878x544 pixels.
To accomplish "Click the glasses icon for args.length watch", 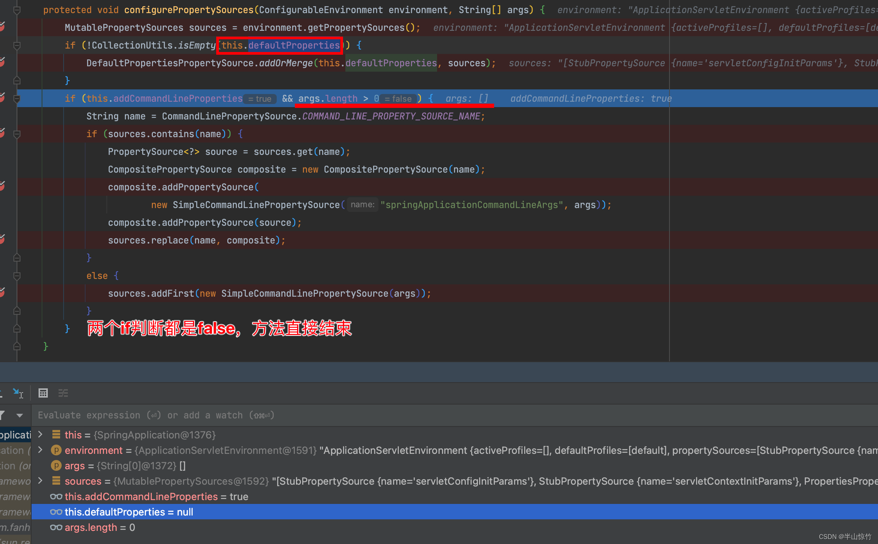I will tap(56, 527).
